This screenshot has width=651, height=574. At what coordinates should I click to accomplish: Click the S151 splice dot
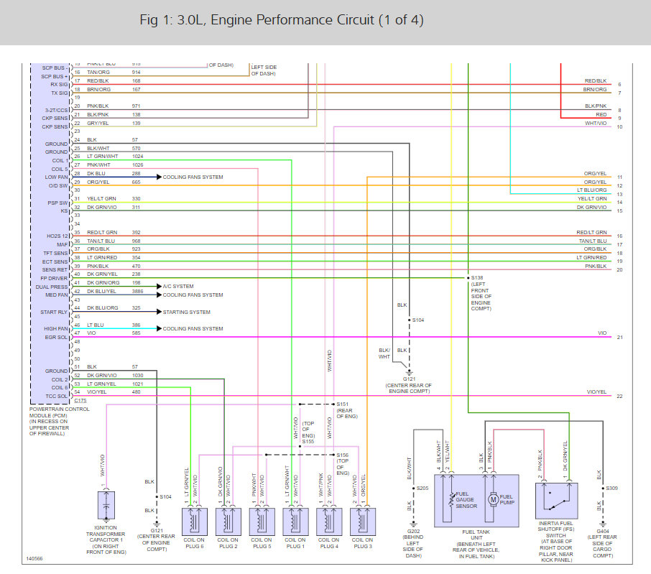[333, 404]
